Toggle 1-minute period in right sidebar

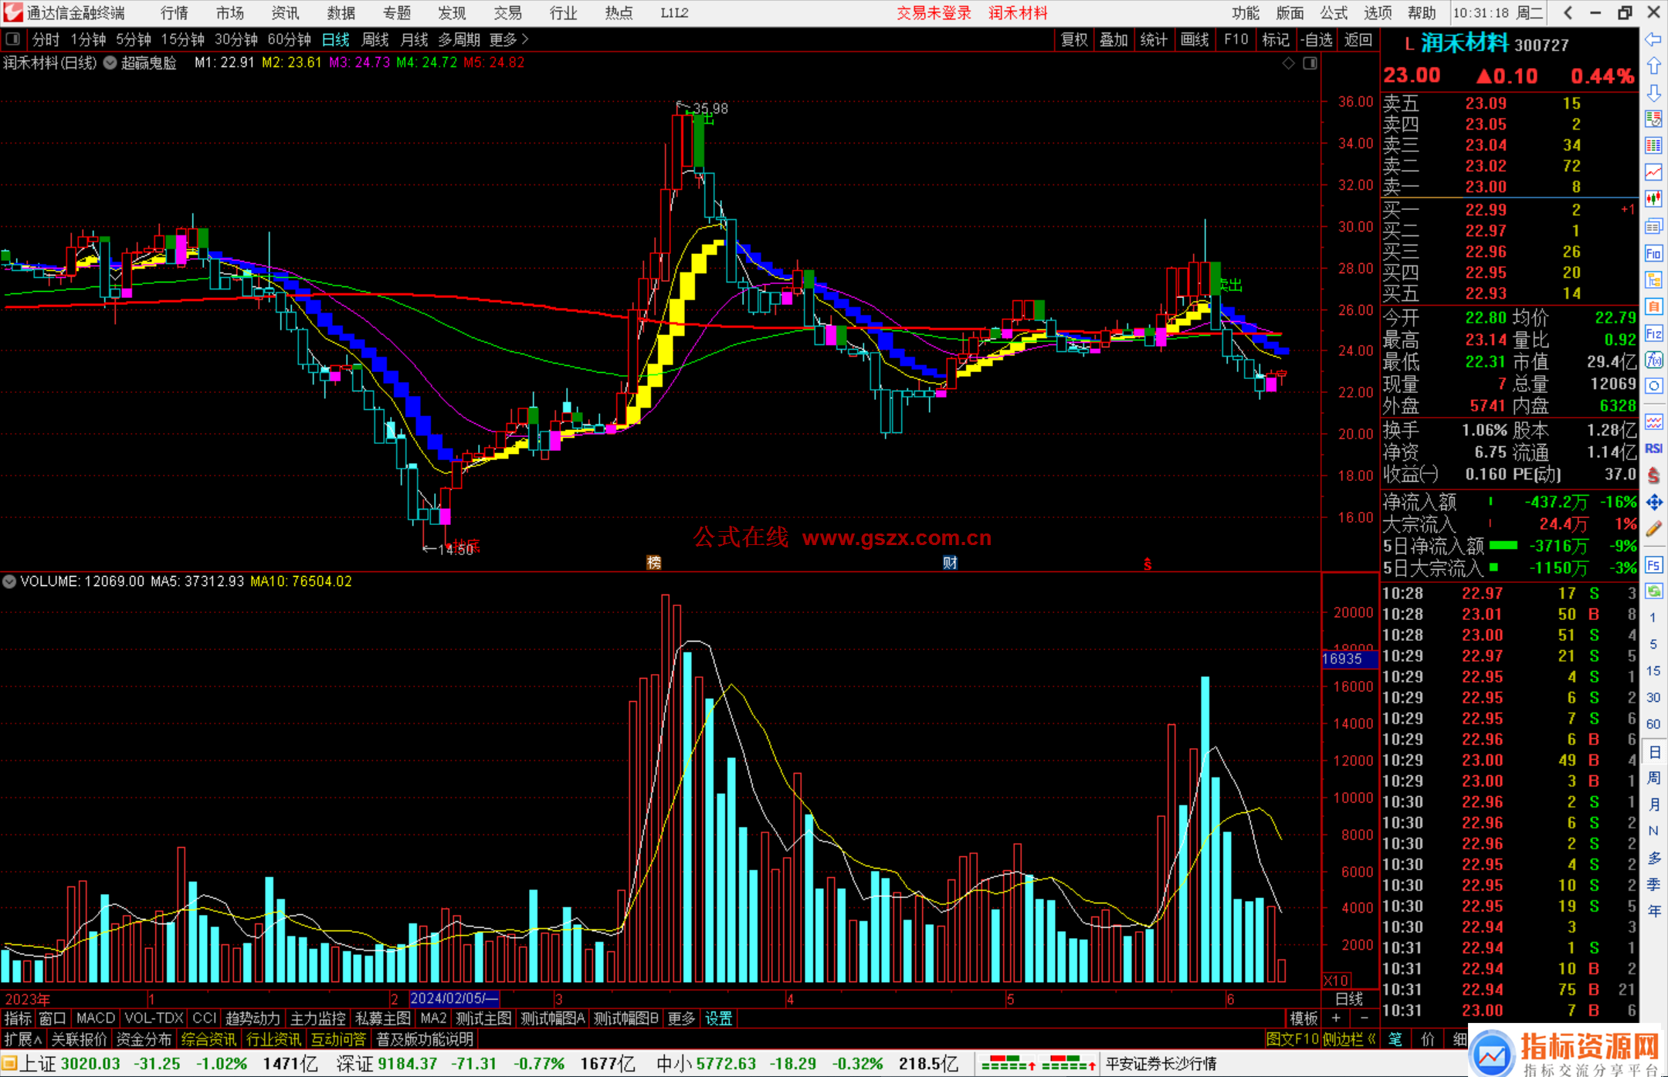pos(1653,618)
